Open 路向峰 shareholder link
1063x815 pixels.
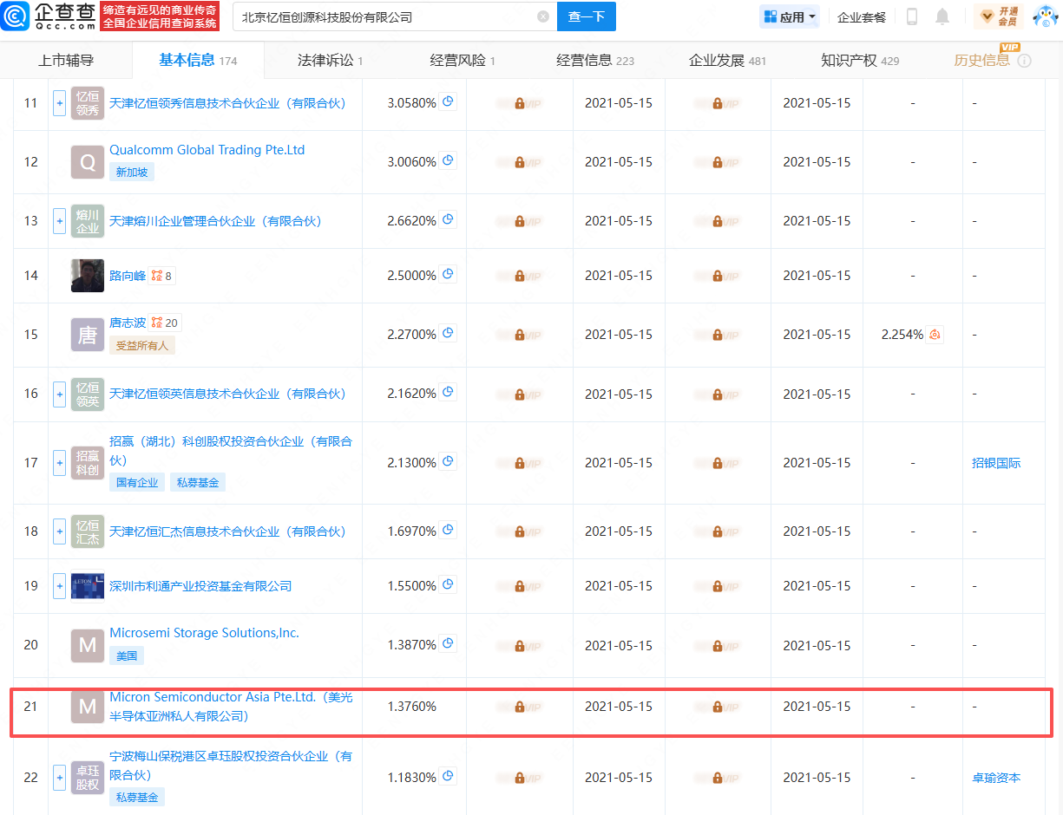(x=128, y=276)
